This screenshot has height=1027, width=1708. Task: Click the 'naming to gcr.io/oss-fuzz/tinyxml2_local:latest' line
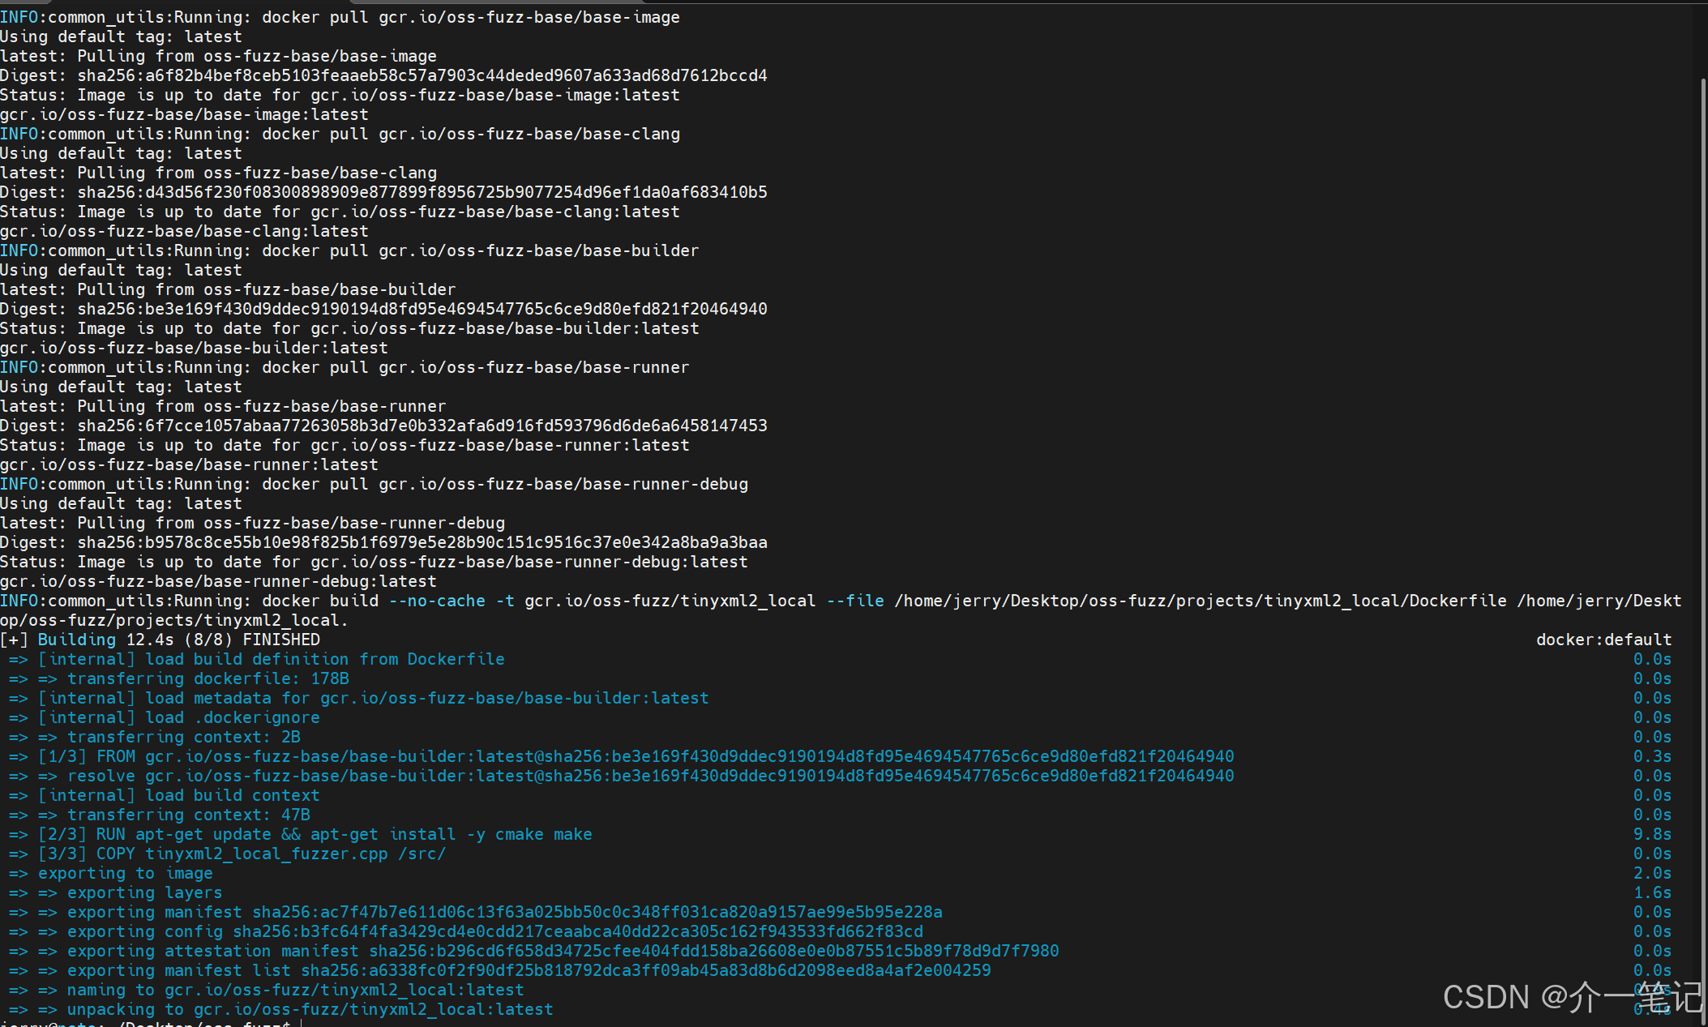[x=295, y=990]
